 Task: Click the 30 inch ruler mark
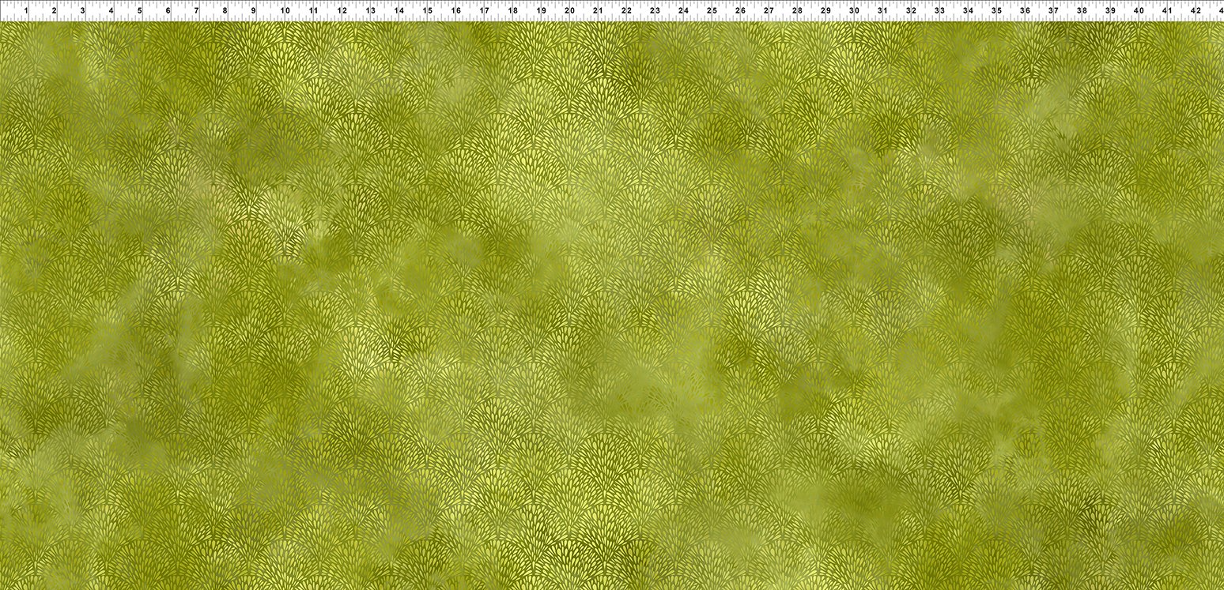point(854,11)
